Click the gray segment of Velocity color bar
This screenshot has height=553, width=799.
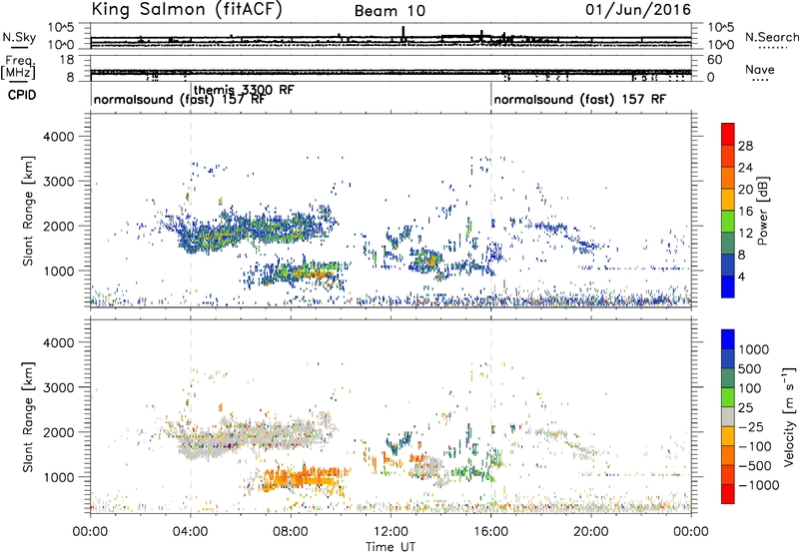pyautogui.click(x=728, y=417)
